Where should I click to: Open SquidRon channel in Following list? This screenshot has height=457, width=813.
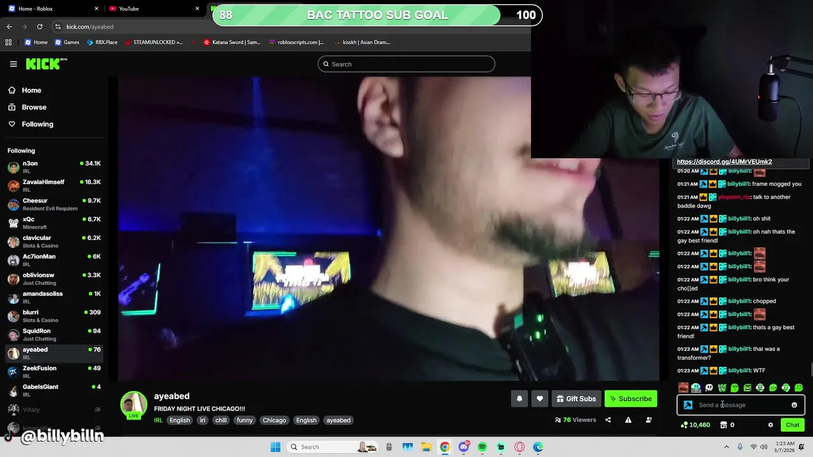(54, 334)
